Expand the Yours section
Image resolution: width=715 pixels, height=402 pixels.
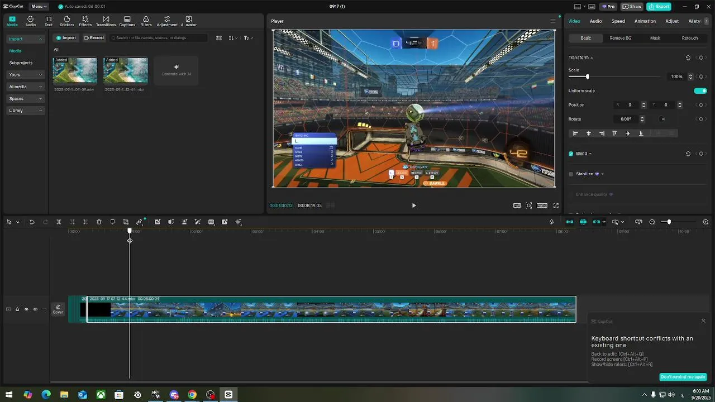click(25, 75)
